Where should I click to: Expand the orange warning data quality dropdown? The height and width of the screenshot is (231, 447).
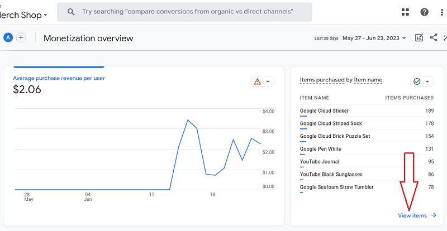[263, 81]
